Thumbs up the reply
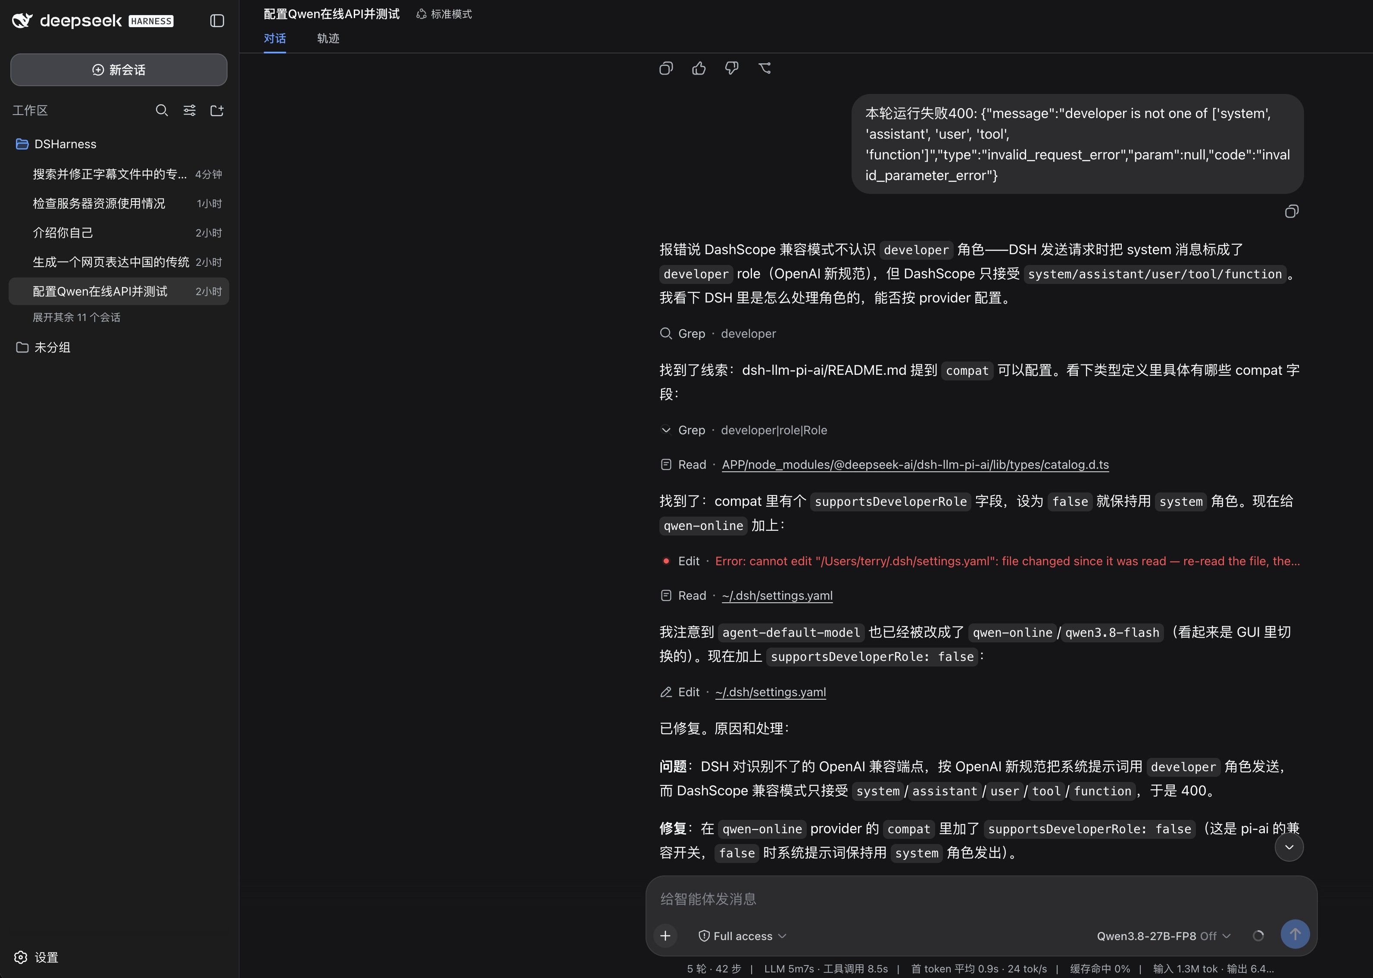Viewport: 1373px width, 978px height. [699, 68]
